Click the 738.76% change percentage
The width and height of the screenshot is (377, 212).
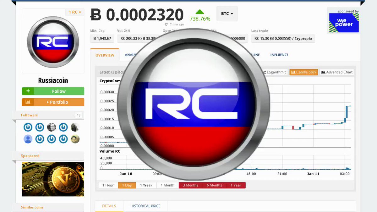point(200,19)
